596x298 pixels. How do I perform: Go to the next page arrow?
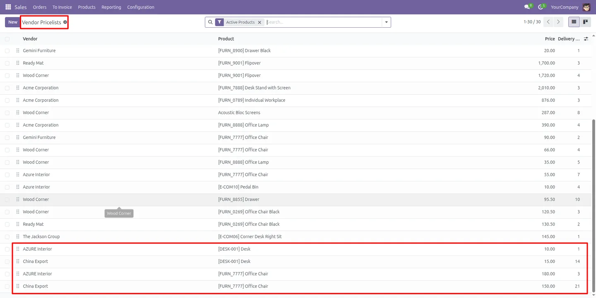[x=558, y=22]
